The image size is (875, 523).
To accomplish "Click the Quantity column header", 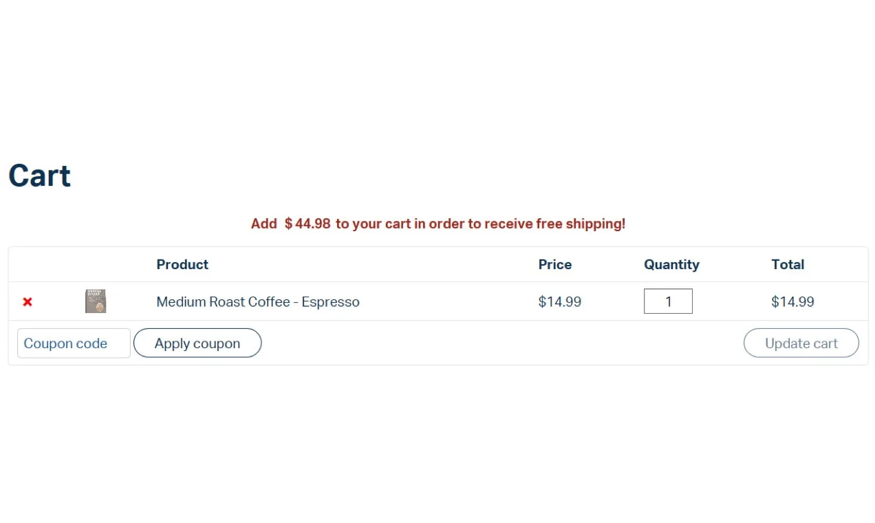I will (671, 264).
